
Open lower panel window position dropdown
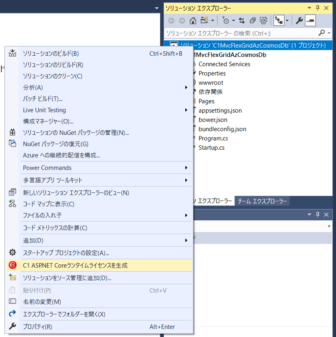[309, 214]
